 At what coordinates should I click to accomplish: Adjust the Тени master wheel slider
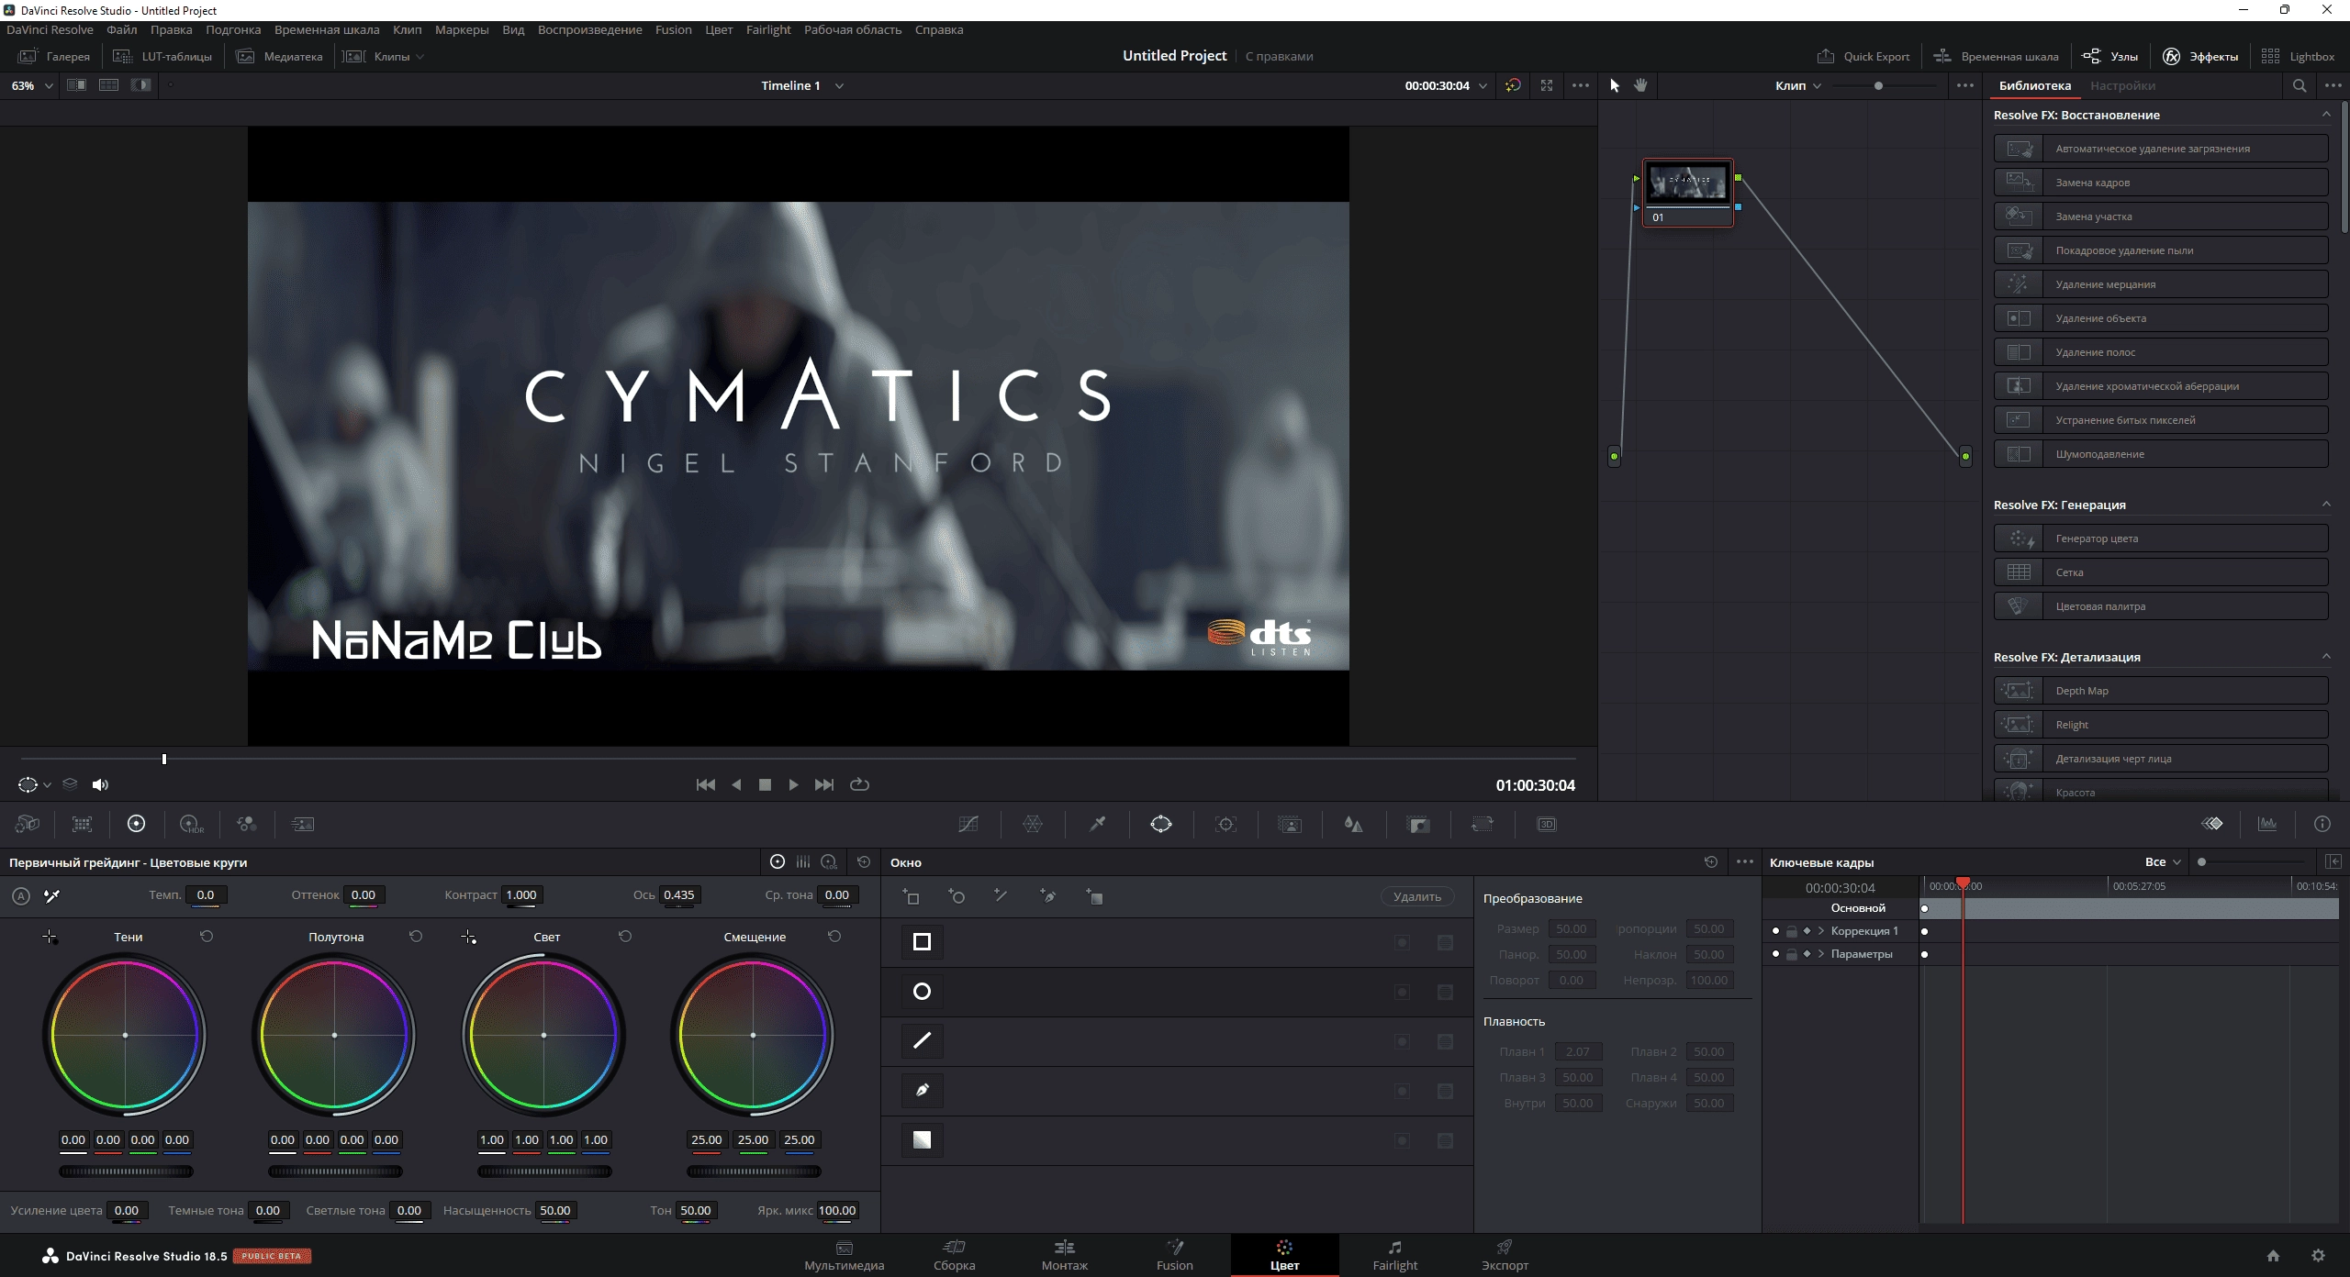126,1172
